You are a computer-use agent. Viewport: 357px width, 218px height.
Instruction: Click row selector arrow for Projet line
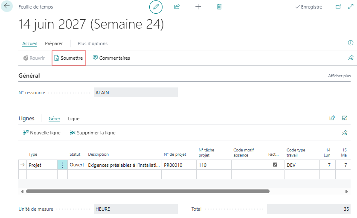coord(22,165)
